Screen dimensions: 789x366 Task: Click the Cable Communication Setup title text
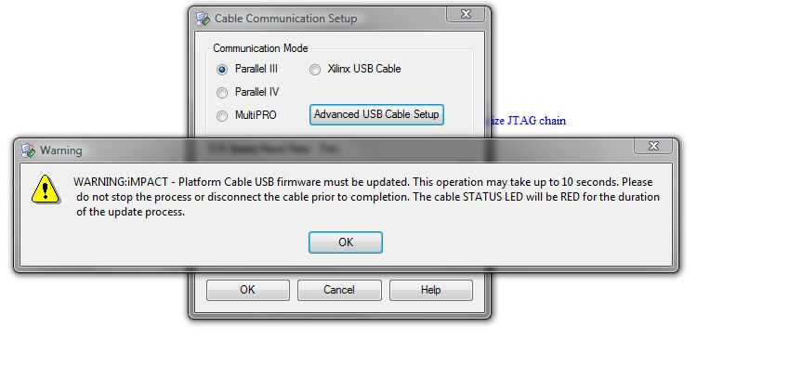point(286,19)
